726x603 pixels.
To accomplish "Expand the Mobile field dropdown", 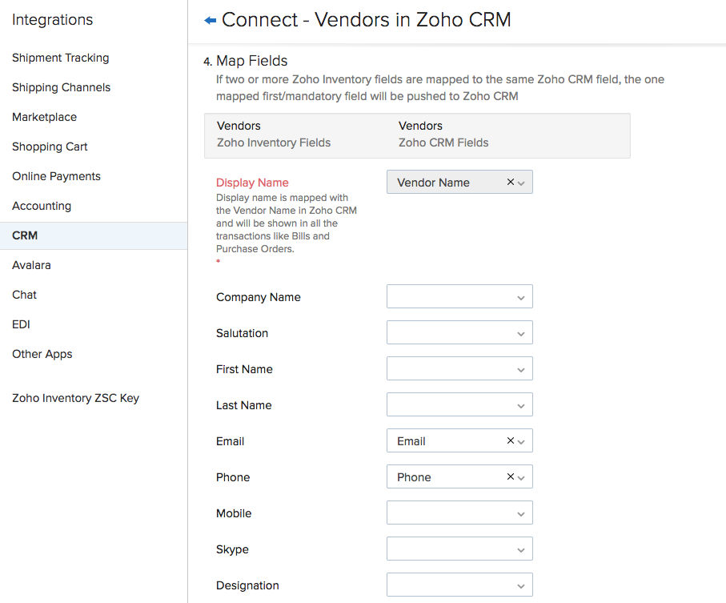I will pos(459,513).
